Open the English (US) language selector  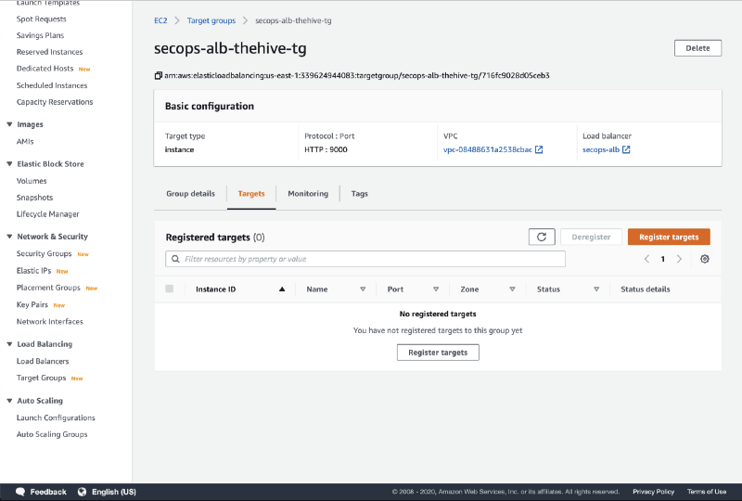(107, 492)
